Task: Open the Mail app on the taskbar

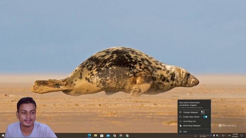Action: click(108, 135)
